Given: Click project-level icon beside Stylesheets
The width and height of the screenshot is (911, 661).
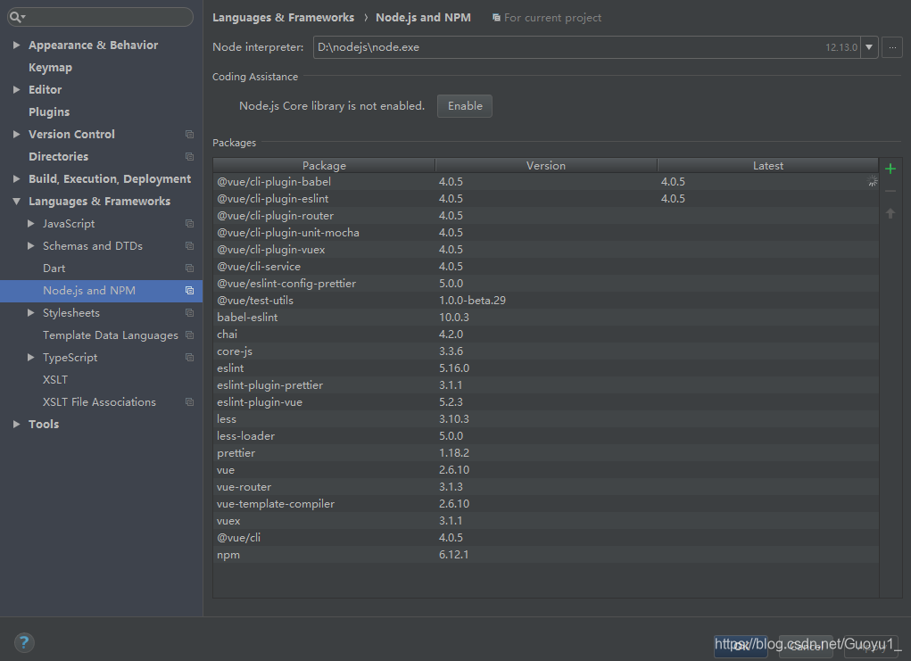Looking at the screenshot, I should tap(189, 313).
